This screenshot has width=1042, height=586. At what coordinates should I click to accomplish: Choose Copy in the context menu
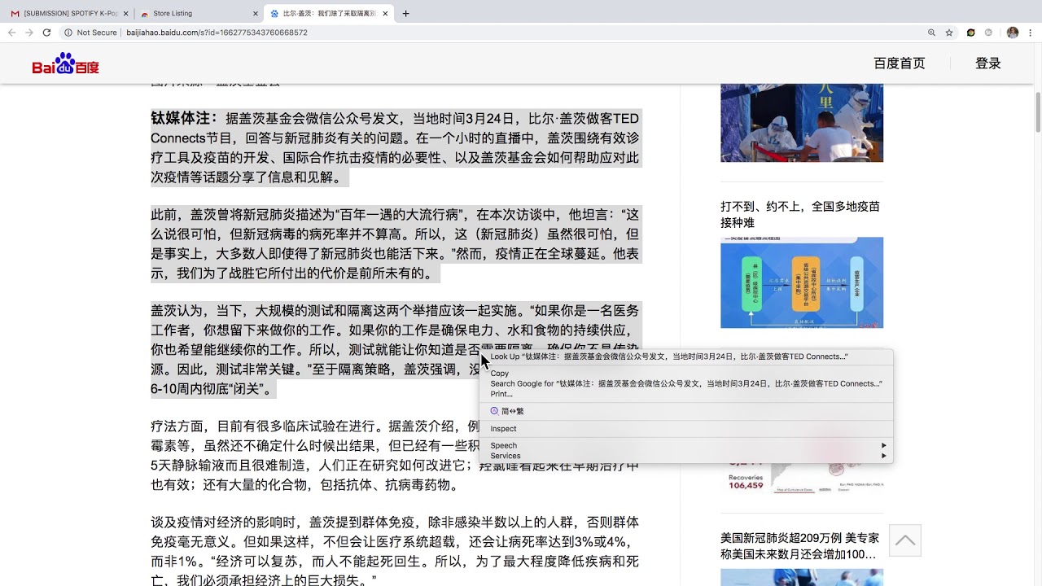click(686, 374)
